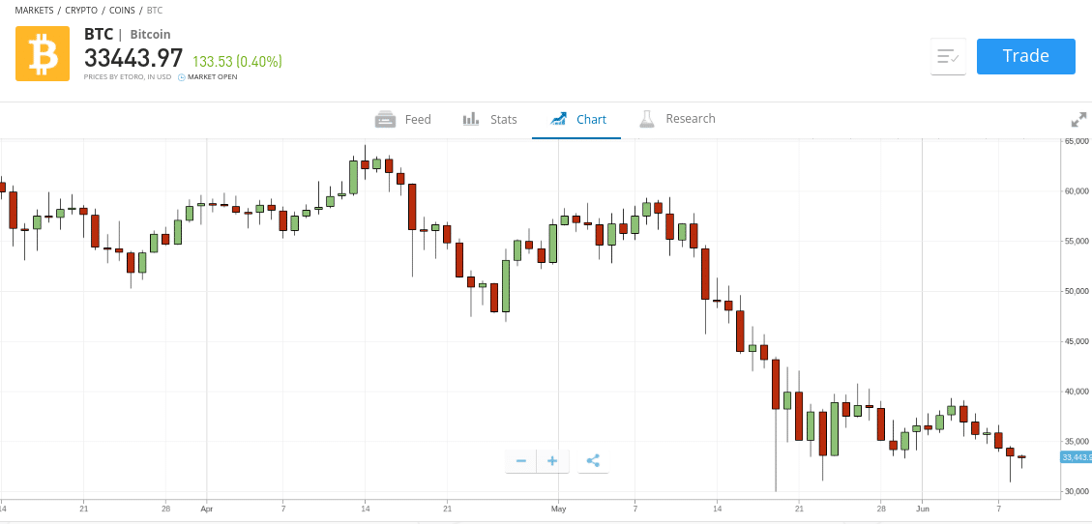The height and width of the screenshot is (524, 1092).
Task: Select the Chart tab
Action: (x=578, y=120)
